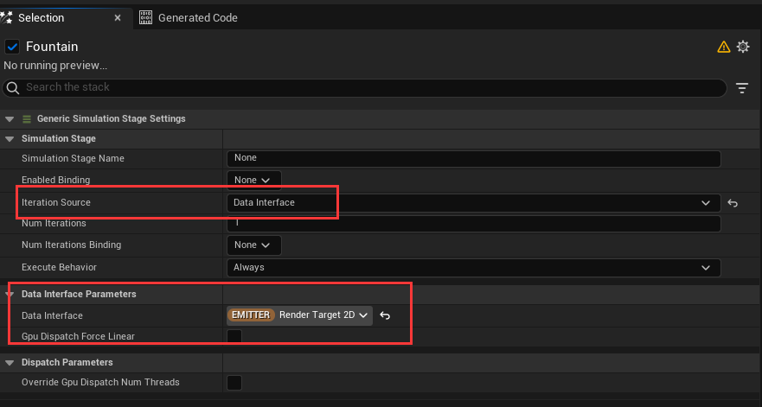Open the Enabled Binding dropdown
Viewport: 762px width, 407px height.
(253, 180)
